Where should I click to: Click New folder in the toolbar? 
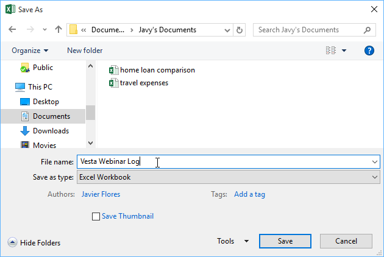[85, 51]
